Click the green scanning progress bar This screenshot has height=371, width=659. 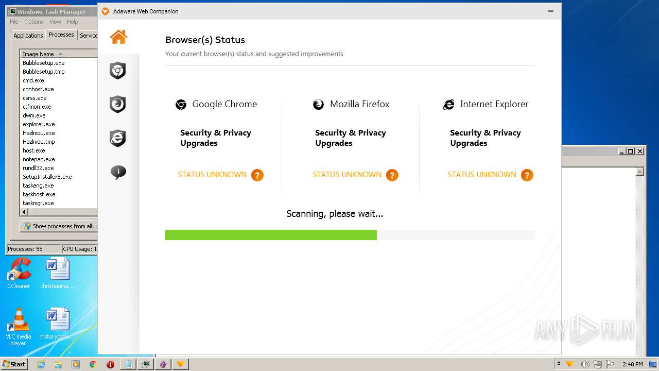click(x=271, y=235)
